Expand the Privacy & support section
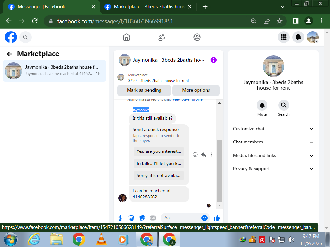This screenshot has width=330, height=247. pyautogui.click(x=273, y=169)
